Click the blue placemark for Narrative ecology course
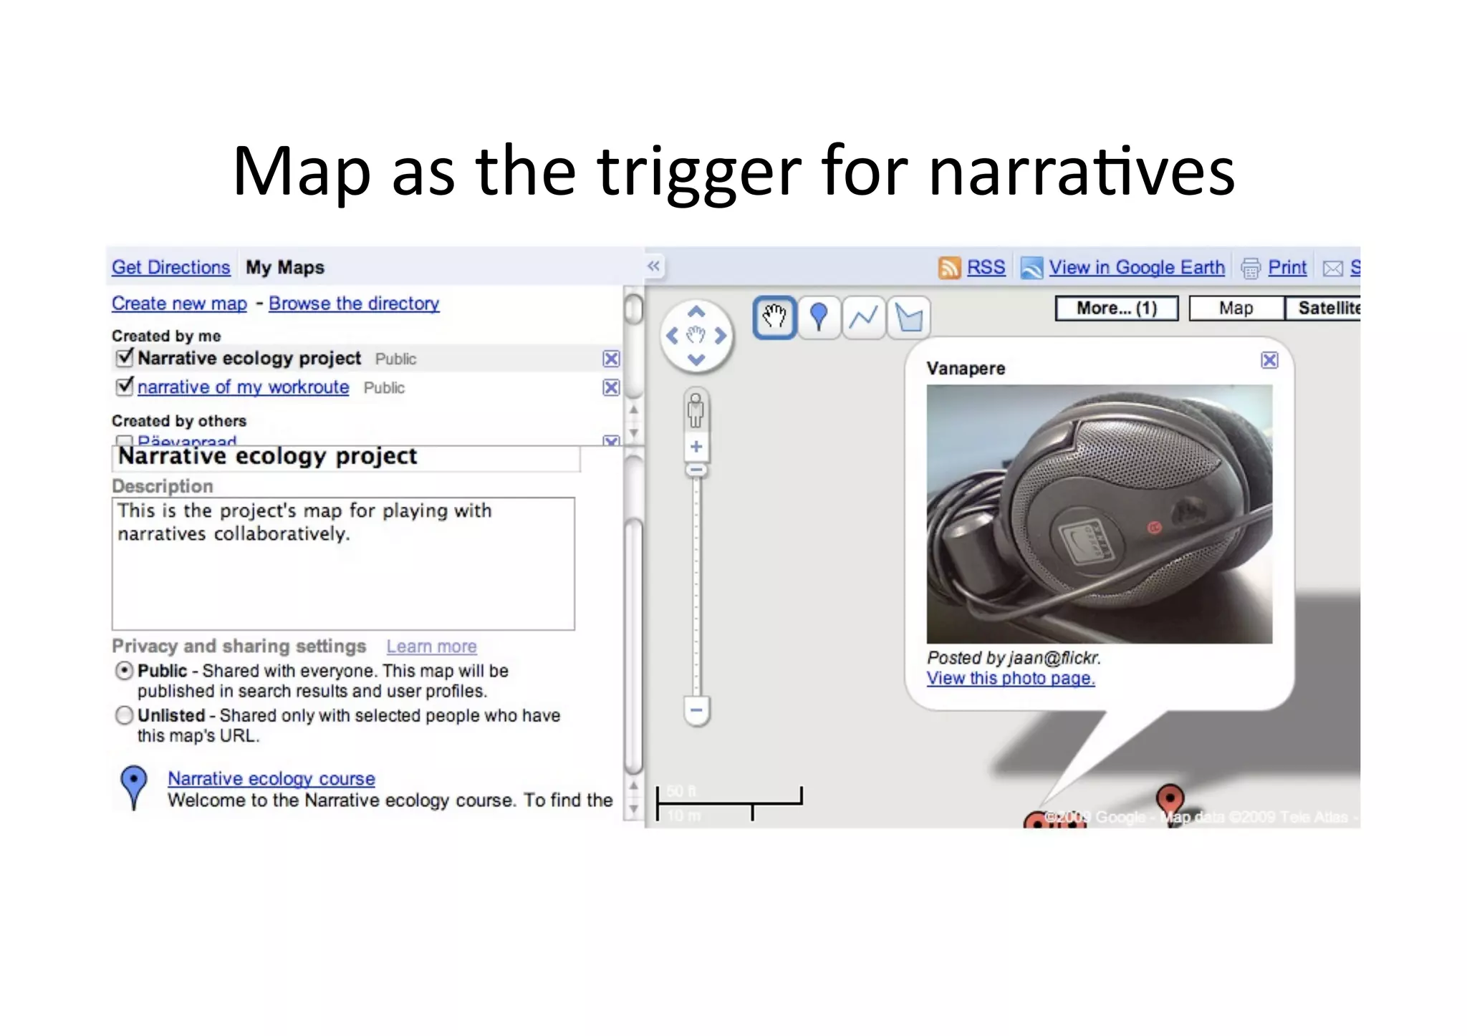This screenshot has width=1467, height=1036. (x=134, y=786)
